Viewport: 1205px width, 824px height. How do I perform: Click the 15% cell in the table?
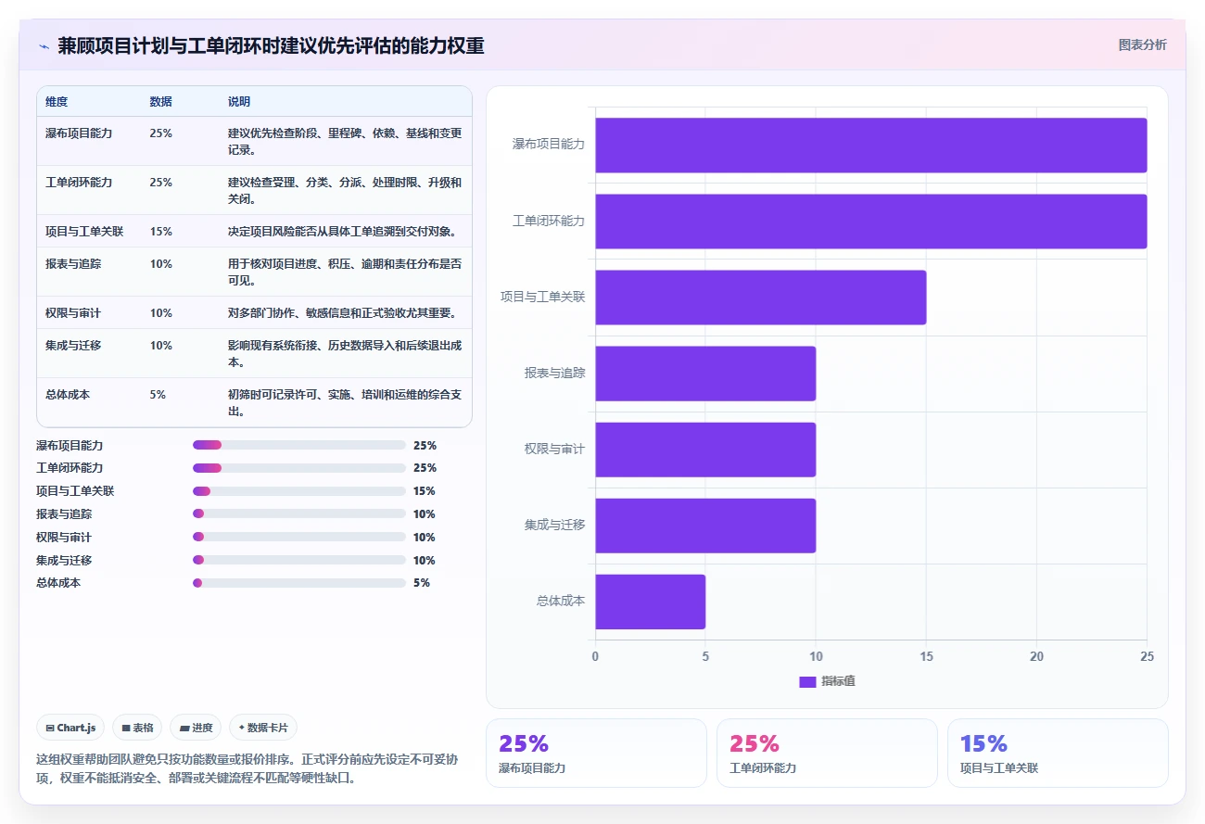pyautogui.click(x=160, y=232)
